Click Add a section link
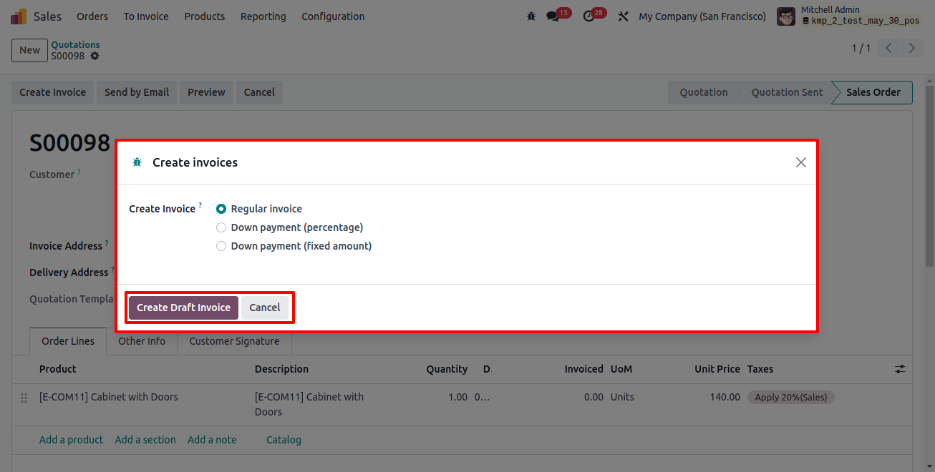The width and height of the screenshot is (935, 472). (145, 440)
